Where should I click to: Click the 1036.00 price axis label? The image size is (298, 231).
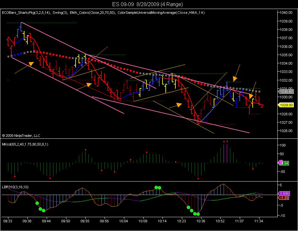[x=286, y=47]
